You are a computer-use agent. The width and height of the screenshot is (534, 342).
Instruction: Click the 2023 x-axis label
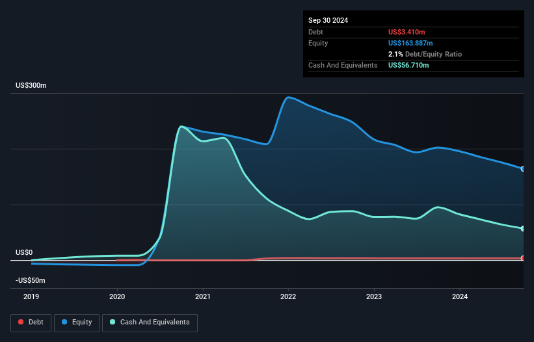(374, 296)
